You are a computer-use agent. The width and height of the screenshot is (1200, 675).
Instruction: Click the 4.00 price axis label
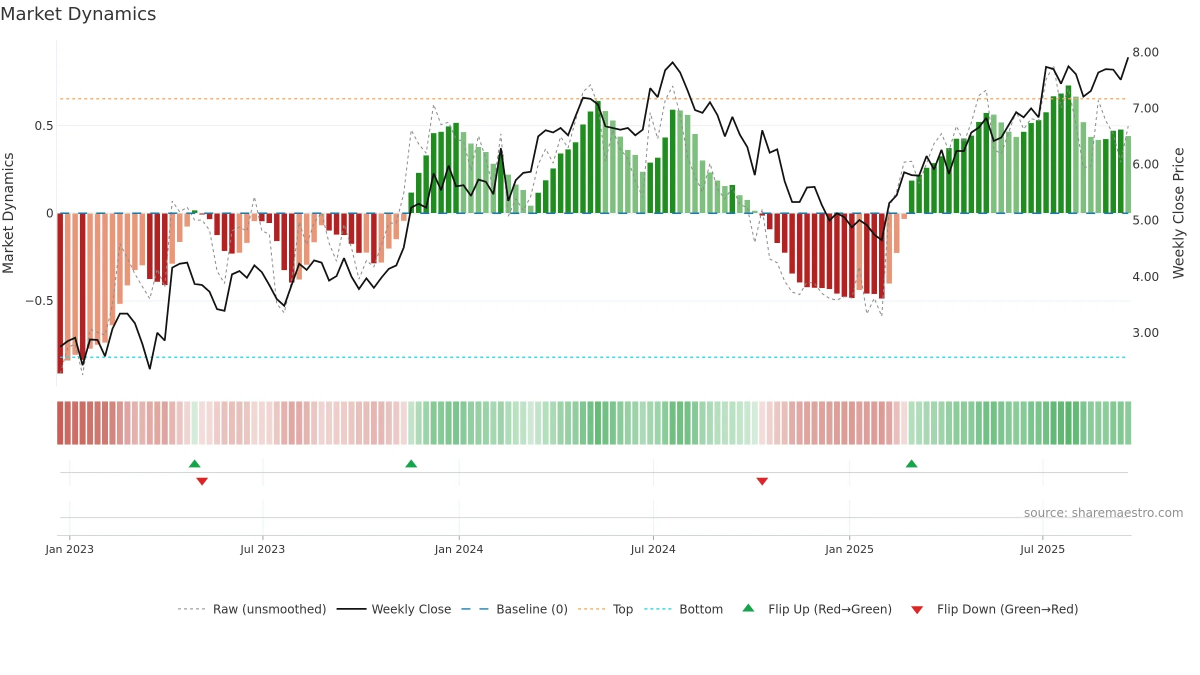(1145, 276)
